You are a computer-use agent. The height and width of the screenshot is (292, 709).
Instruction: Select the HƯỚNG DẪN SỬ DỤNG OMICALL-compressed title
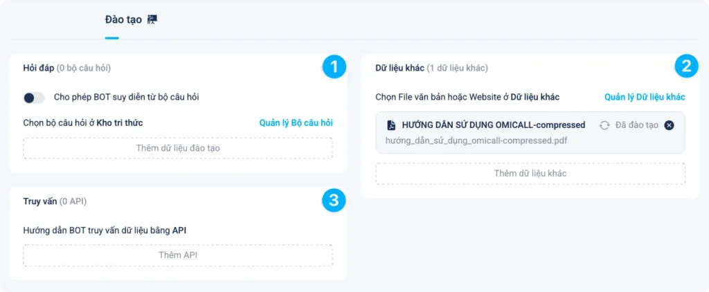point(494,125)
